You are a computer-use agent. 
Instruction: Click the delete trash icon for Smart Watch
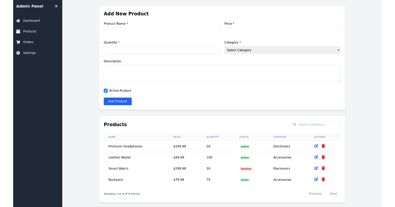(323, 168)
